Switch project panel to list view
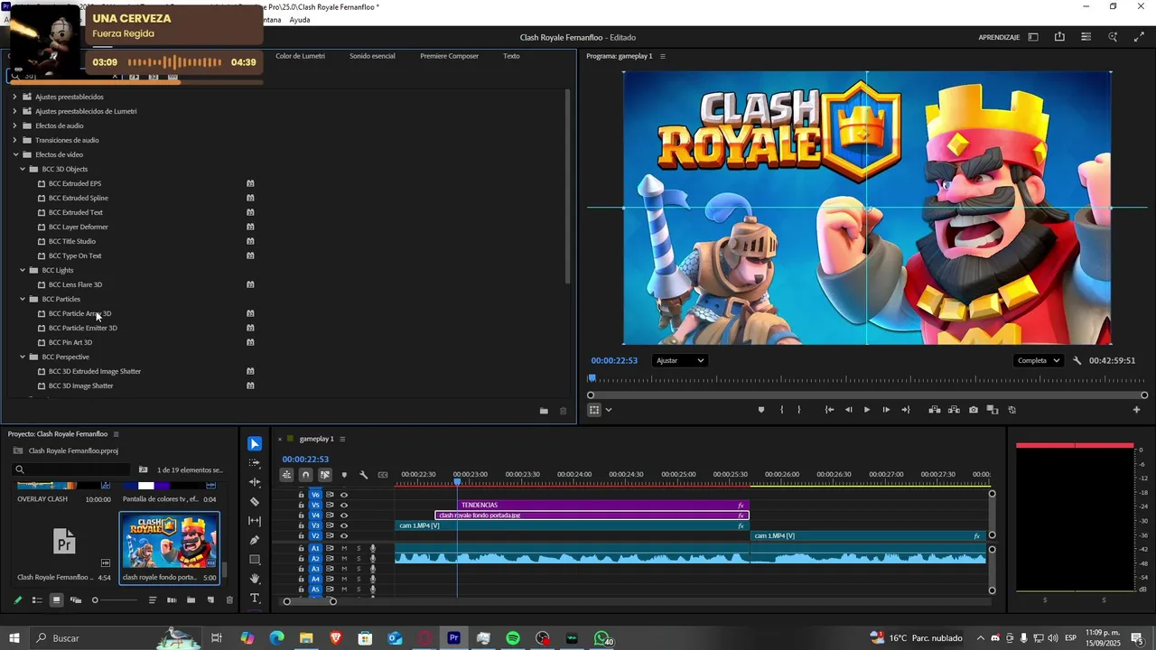Image resolution: width=1156 pixels, height=650 pixels. (x=37, y=599)
